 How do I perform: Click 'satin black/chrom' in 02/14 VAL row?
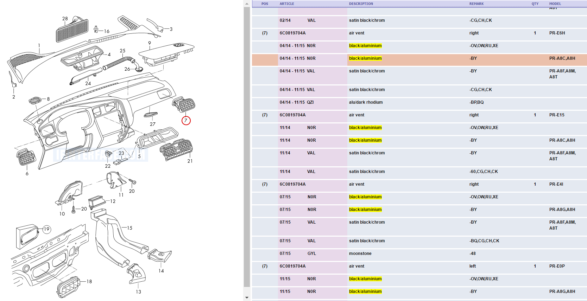point(367,20)
